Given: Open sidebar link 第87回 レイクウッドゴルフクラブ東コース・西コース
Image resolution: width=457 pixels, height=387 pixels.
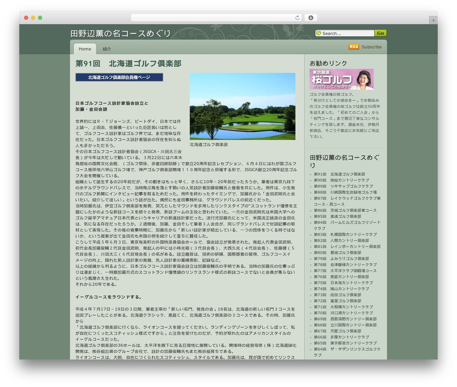Looking at the screenshot, I should [347, 201].
